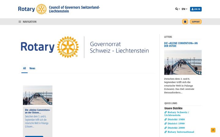220x137 pixels.
Task: Open the pier thumbnail in news card
Action: click(x=38, y=95)
